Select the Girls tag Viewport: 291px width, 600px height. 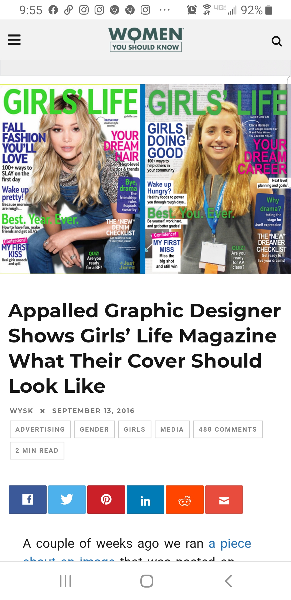(135, 429)
